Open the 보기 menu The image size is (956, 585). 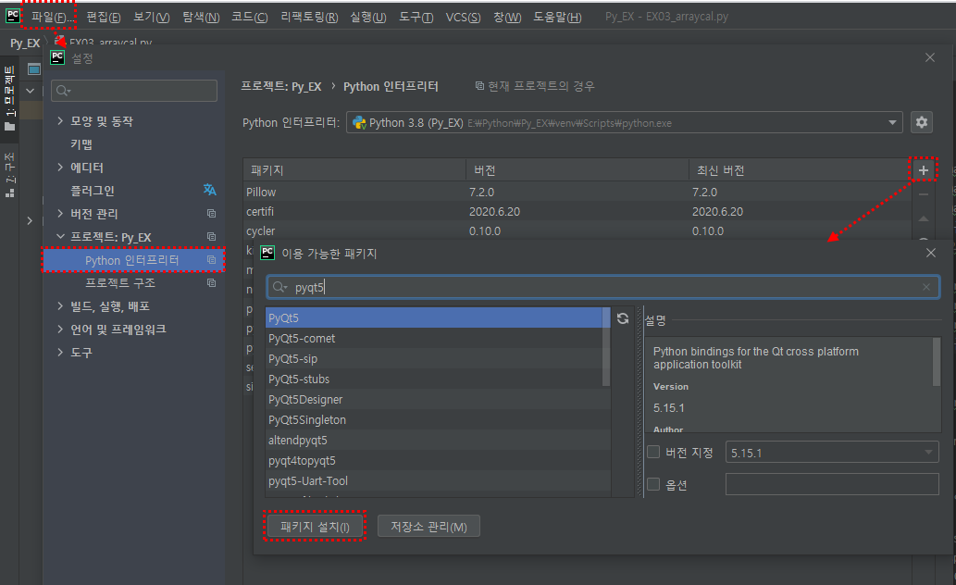pyautogui.click(x=151, y=17)
